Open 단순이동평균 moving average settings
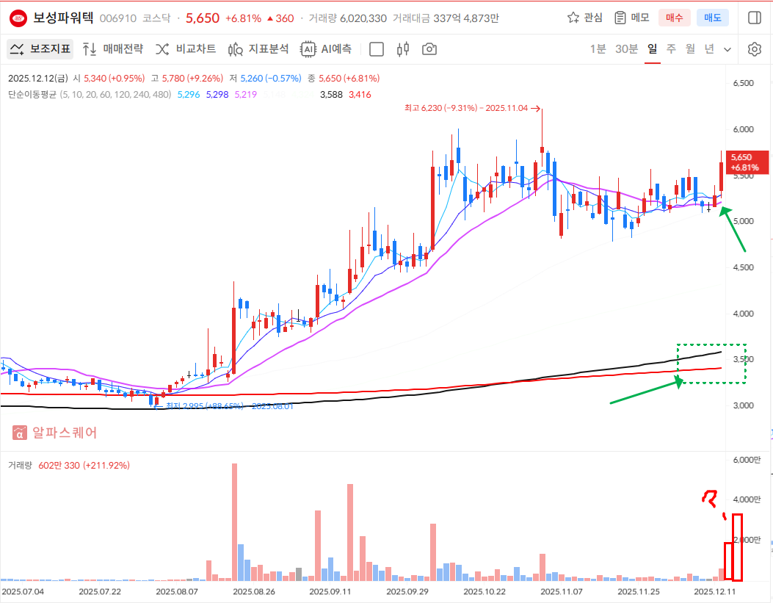This screenshot has width=773, height=603. [x=31, y=94]
